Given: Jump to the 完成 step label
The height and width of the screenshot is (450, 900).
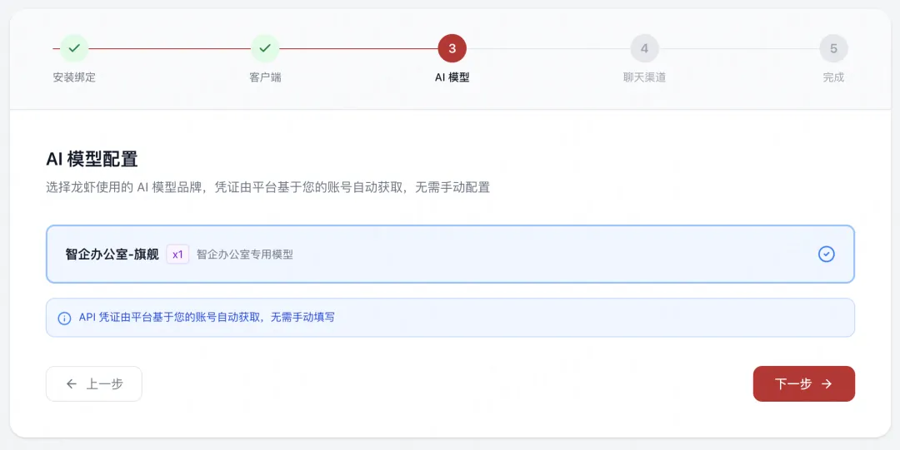Looking at the screenshot, I should [833, 77].
